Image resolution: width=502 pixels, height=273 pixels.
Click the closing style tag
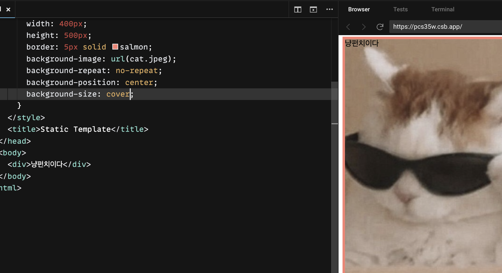point(26,118)
